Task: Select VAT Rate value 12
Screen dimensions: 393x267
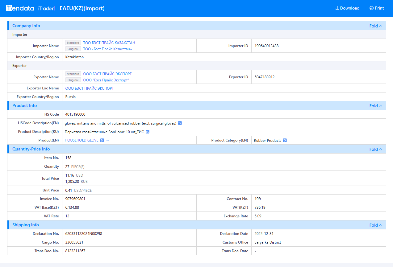Action: [67, 216]
